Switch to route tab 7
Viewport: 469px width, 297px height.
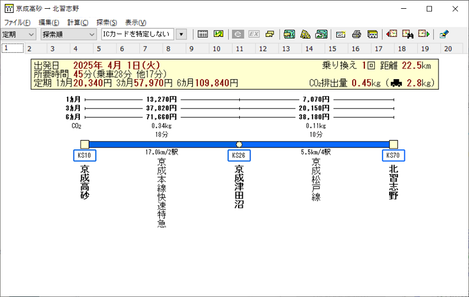[x=152, y=49]
